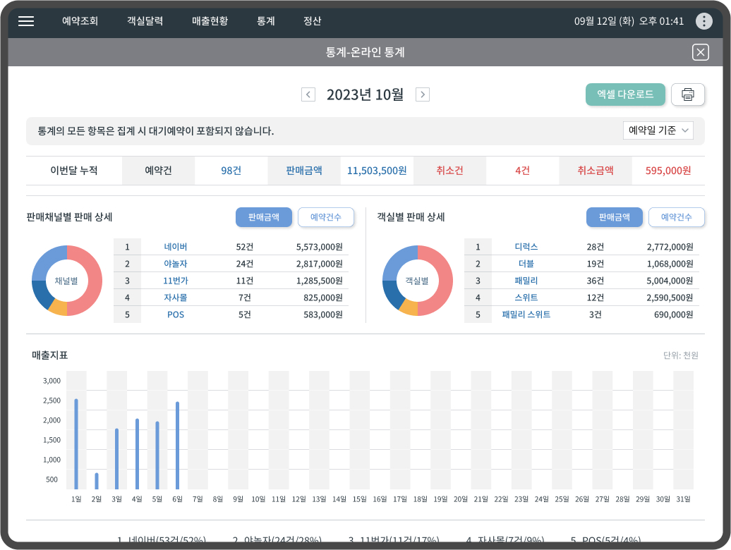Screen dimensions: 731x550
Task: Click the 5,573,000원 cell for 네이버
Action: (x=320, y=247)
